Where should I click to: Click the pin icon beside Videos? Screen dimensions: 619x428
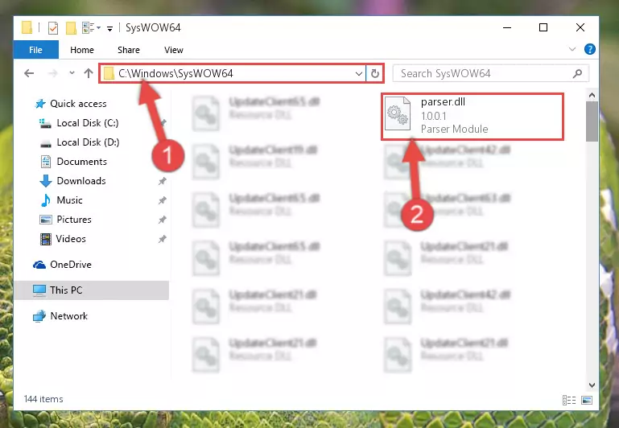point(163,239)
